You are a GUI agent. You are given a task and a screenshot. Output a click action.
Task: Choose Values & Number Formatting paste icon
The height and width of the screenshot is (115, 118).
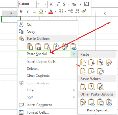tap(91, 87)
